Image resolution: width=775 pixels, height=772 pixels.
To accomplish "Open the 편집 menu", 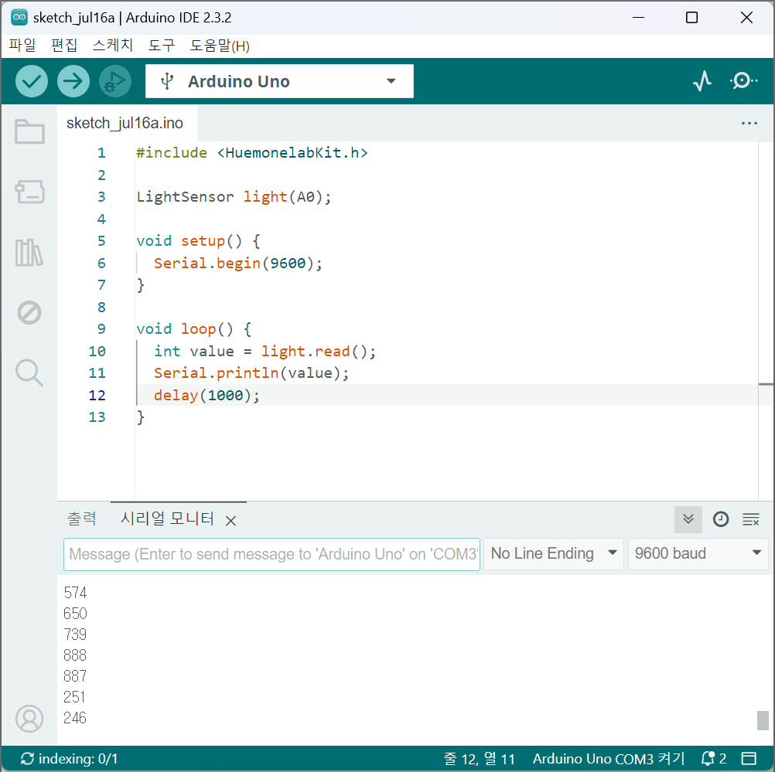I will click(64, 46).
